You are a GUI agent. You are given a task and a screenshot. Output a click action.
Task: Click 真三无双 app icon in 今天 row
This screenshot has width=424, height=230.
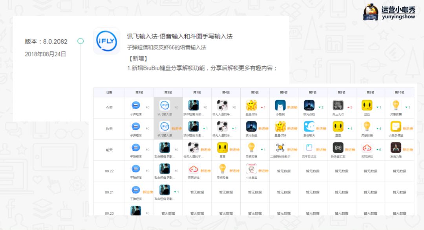[x=338, y=105]
